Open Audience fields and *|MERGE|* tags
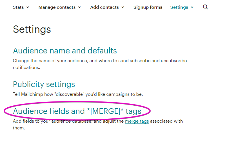This screenshot has height=141, width=227. (x=77, y=111)
